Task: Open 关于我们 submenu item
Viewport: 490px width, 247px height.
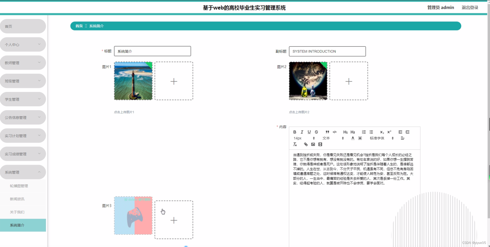Action: click(x=23, y=212)
